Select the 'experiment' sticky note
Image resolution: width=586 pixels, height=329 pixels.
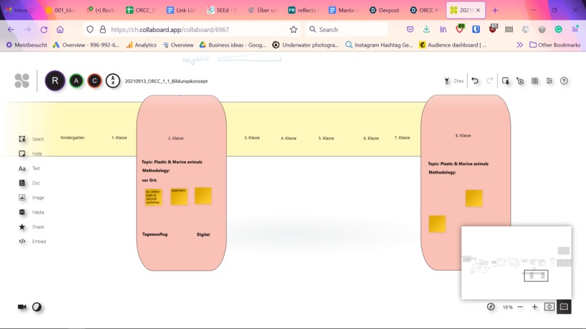pos(179,196)
